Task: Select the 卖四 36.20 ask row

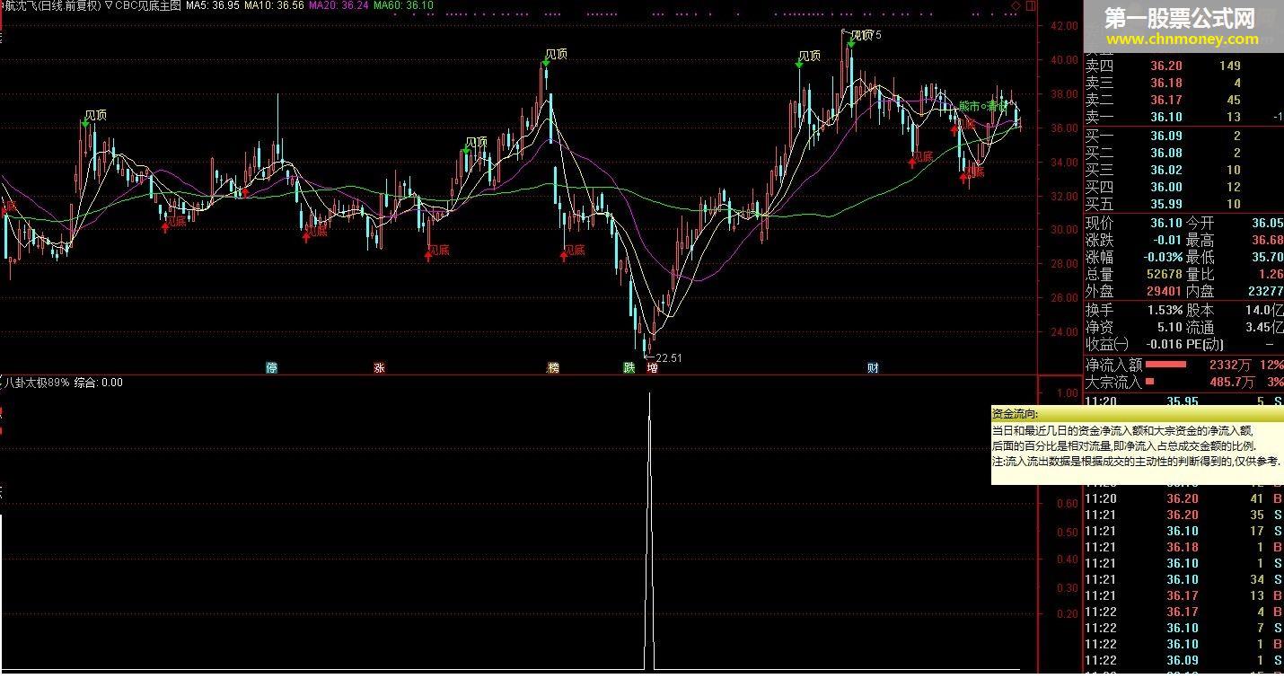Action: tap(1183, 66)
